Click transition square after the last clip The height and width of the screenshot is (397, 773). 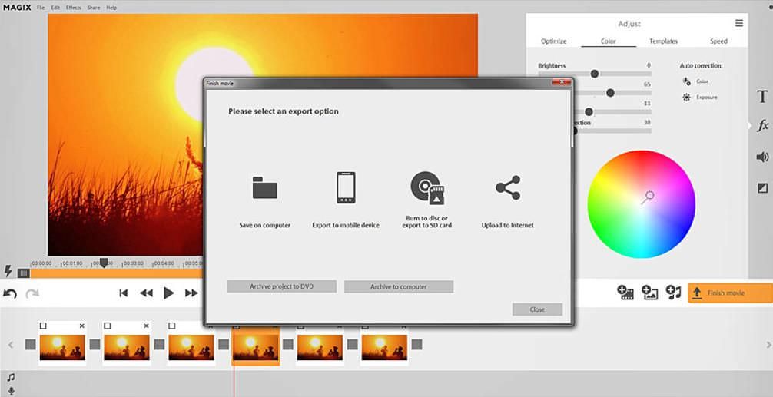[416, 344]
